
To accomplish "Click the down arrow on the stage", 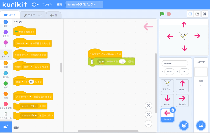I will point(185,48).
